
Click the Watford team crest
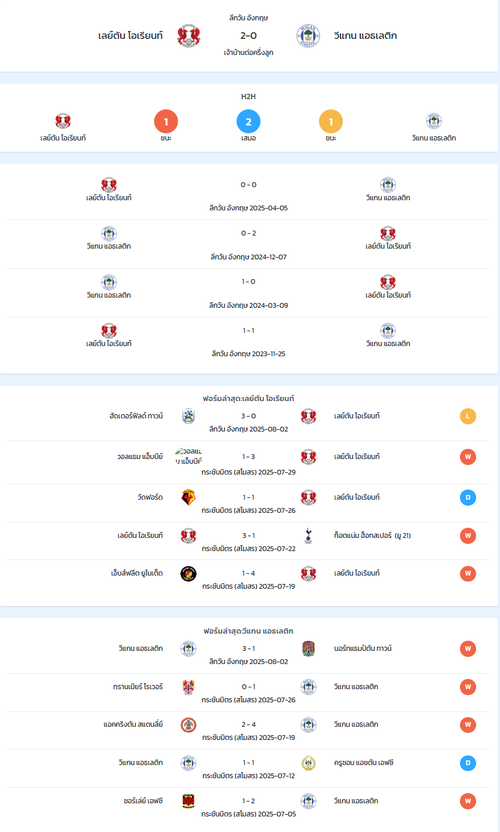pos(189,497)
